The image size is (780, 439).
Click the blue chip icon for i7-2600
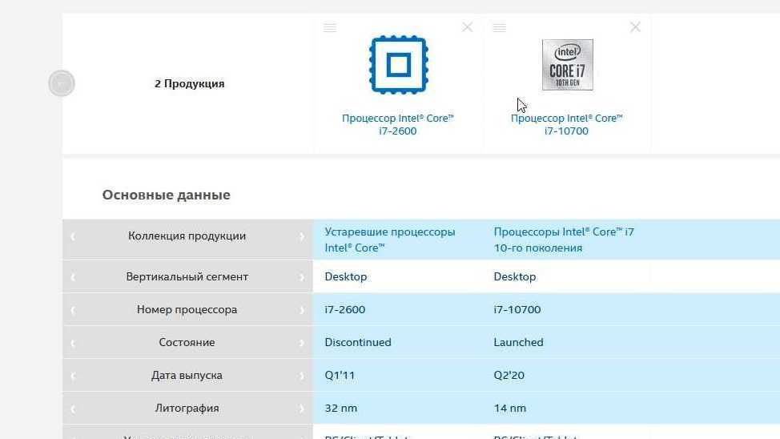(398, 65)
